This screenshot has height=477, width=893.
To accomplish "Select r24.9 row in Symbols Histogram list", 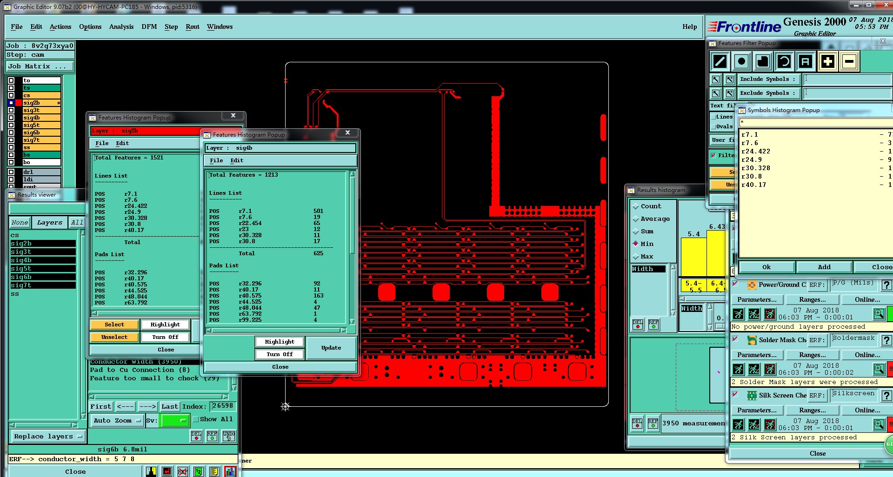I will [x=816, y=160].
